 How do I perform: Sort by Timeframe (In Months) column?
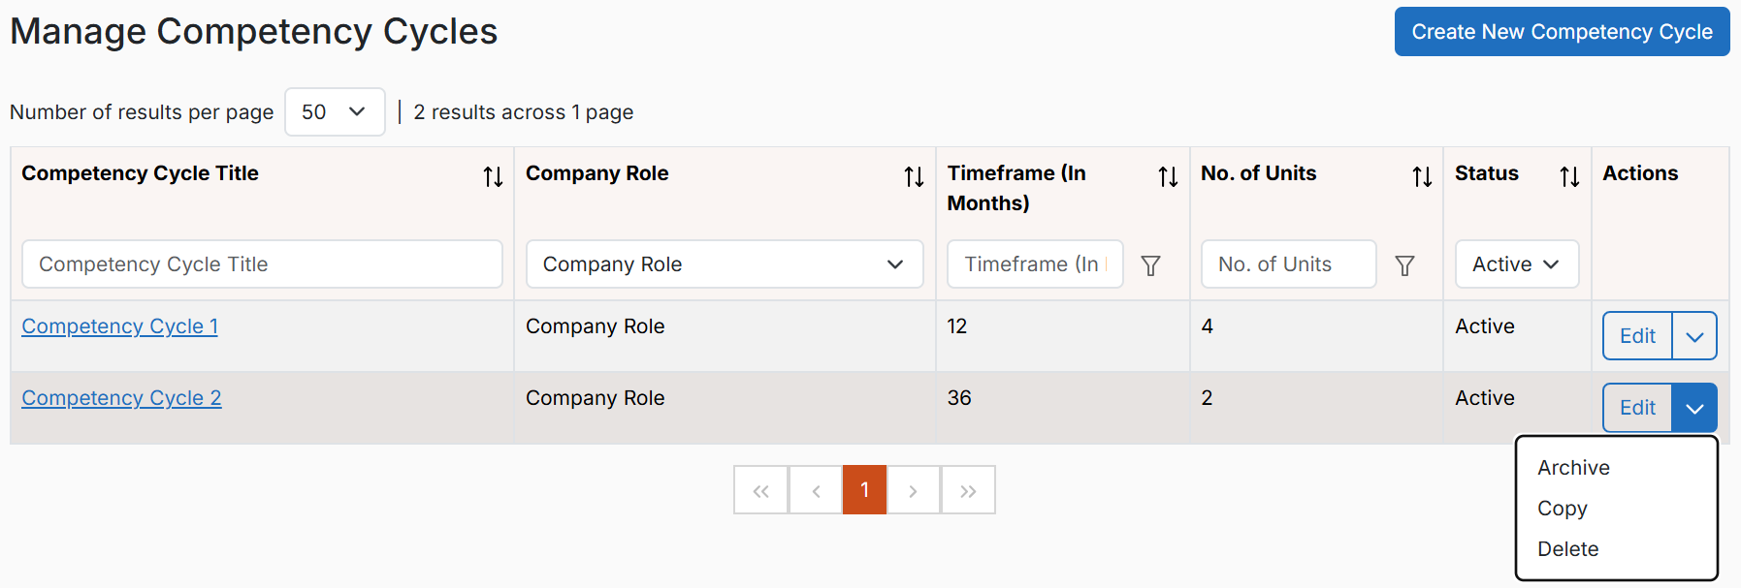point(1168,176)
